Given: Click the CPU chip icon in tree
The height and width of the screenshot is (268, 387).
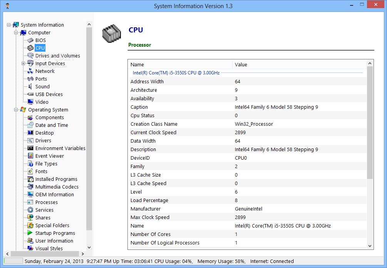Looking at the screenshot, I should 30,48.
